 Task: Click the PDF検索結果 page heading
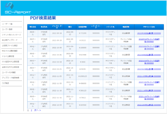(x=43, y=18)
